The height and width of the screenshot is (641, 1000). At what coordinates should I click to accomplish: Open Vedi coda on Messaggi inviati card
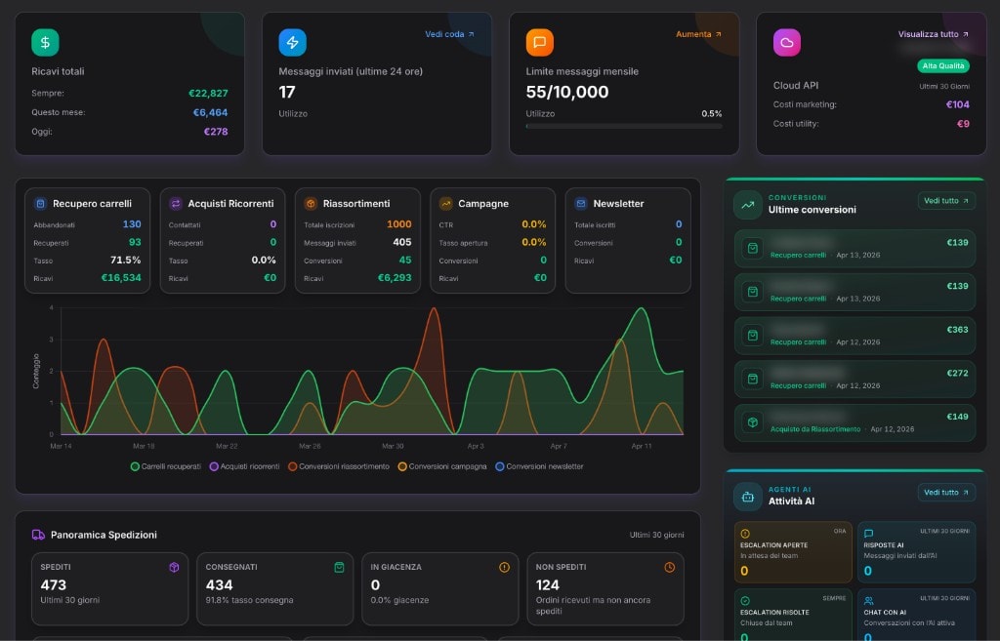point(449,33)
